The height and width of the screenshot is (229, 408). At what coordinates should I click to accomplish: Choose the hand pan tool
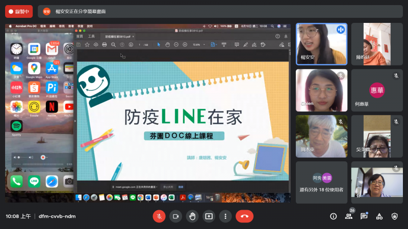[x=167, y=45]
